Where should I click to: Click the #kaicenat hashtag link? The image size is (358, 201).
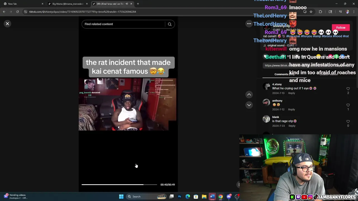pos(293,36)
